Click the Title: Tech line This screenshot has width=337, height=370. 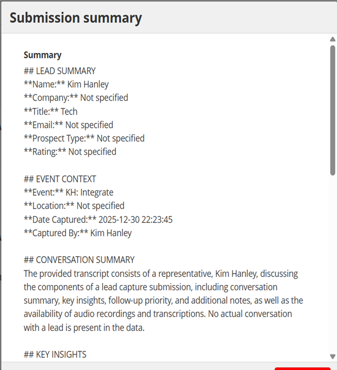click(x=50, y=111)
